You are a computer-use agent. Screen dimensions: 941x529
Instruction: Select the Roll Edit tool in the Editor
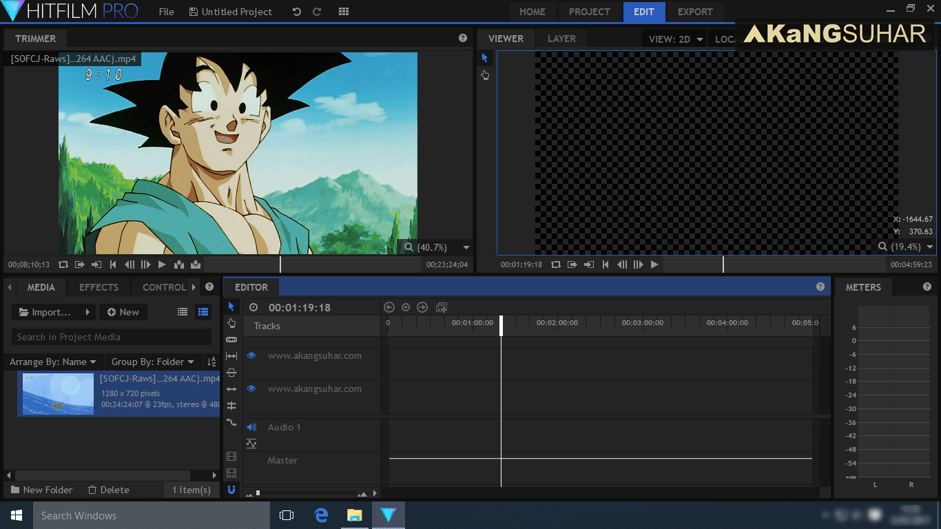231,406
